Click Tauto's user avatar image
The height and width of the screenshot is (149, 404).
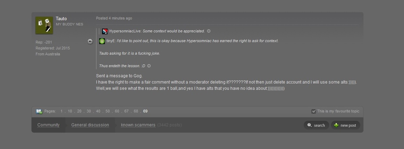pos(44,25)
